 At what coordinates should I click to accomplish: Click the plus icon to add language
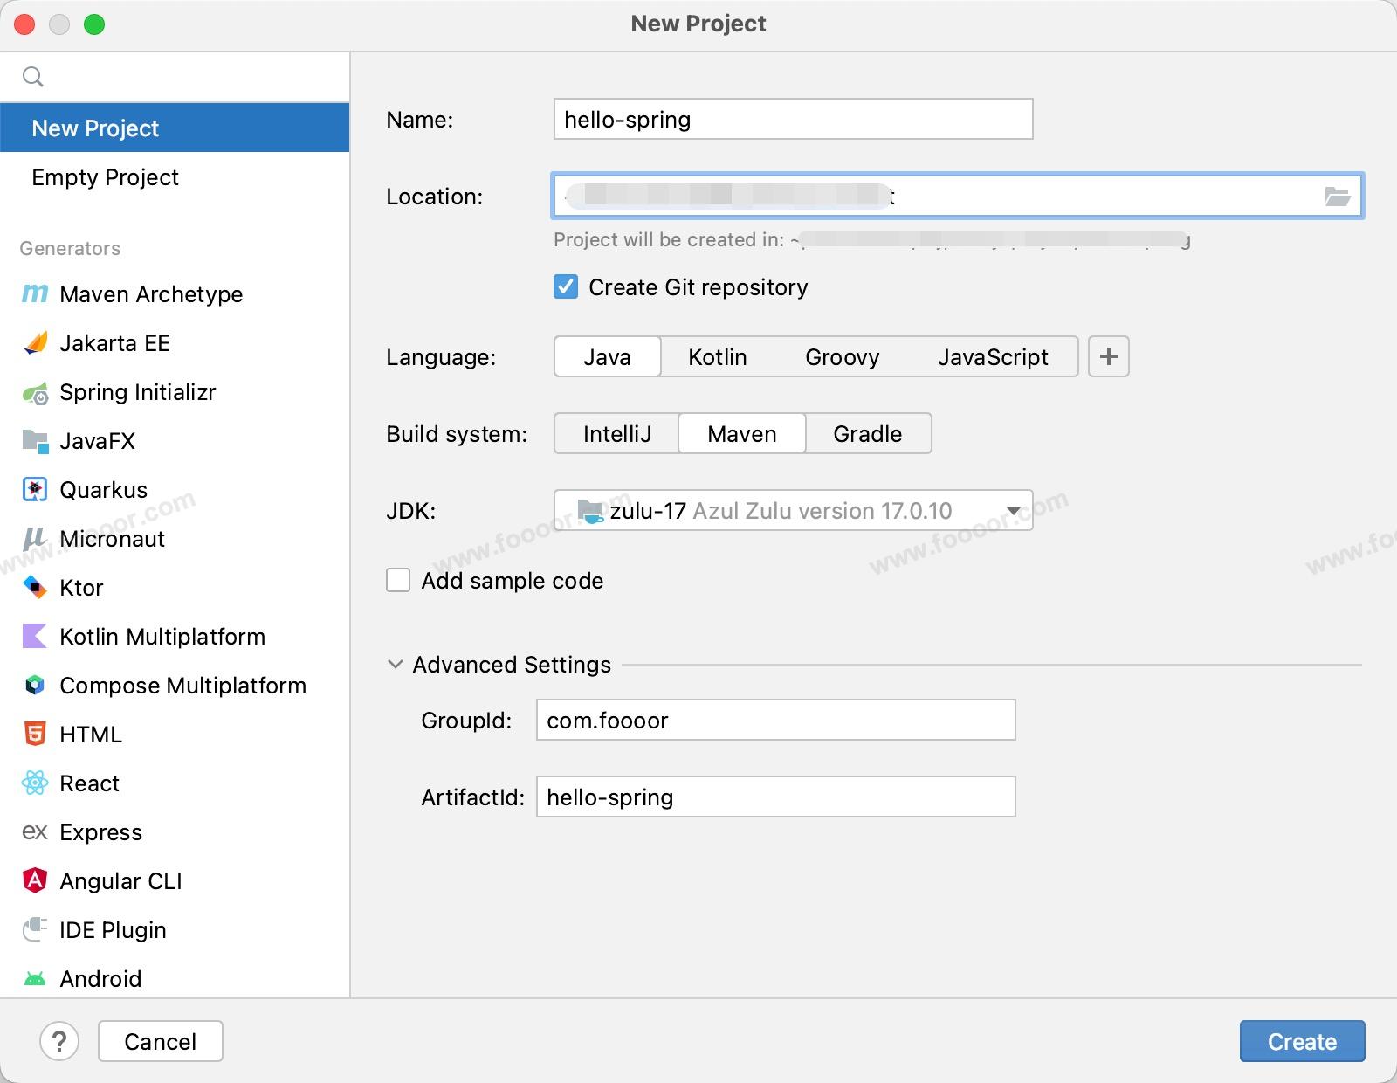coord(1108,356)
